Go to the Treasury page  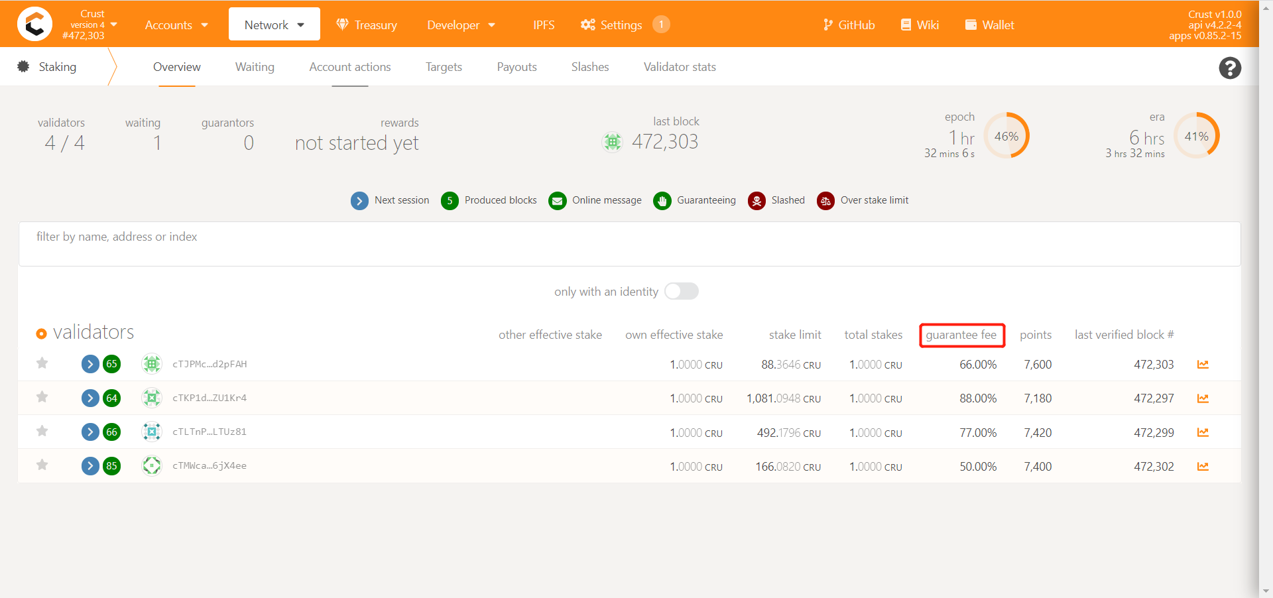pos(367,25)
